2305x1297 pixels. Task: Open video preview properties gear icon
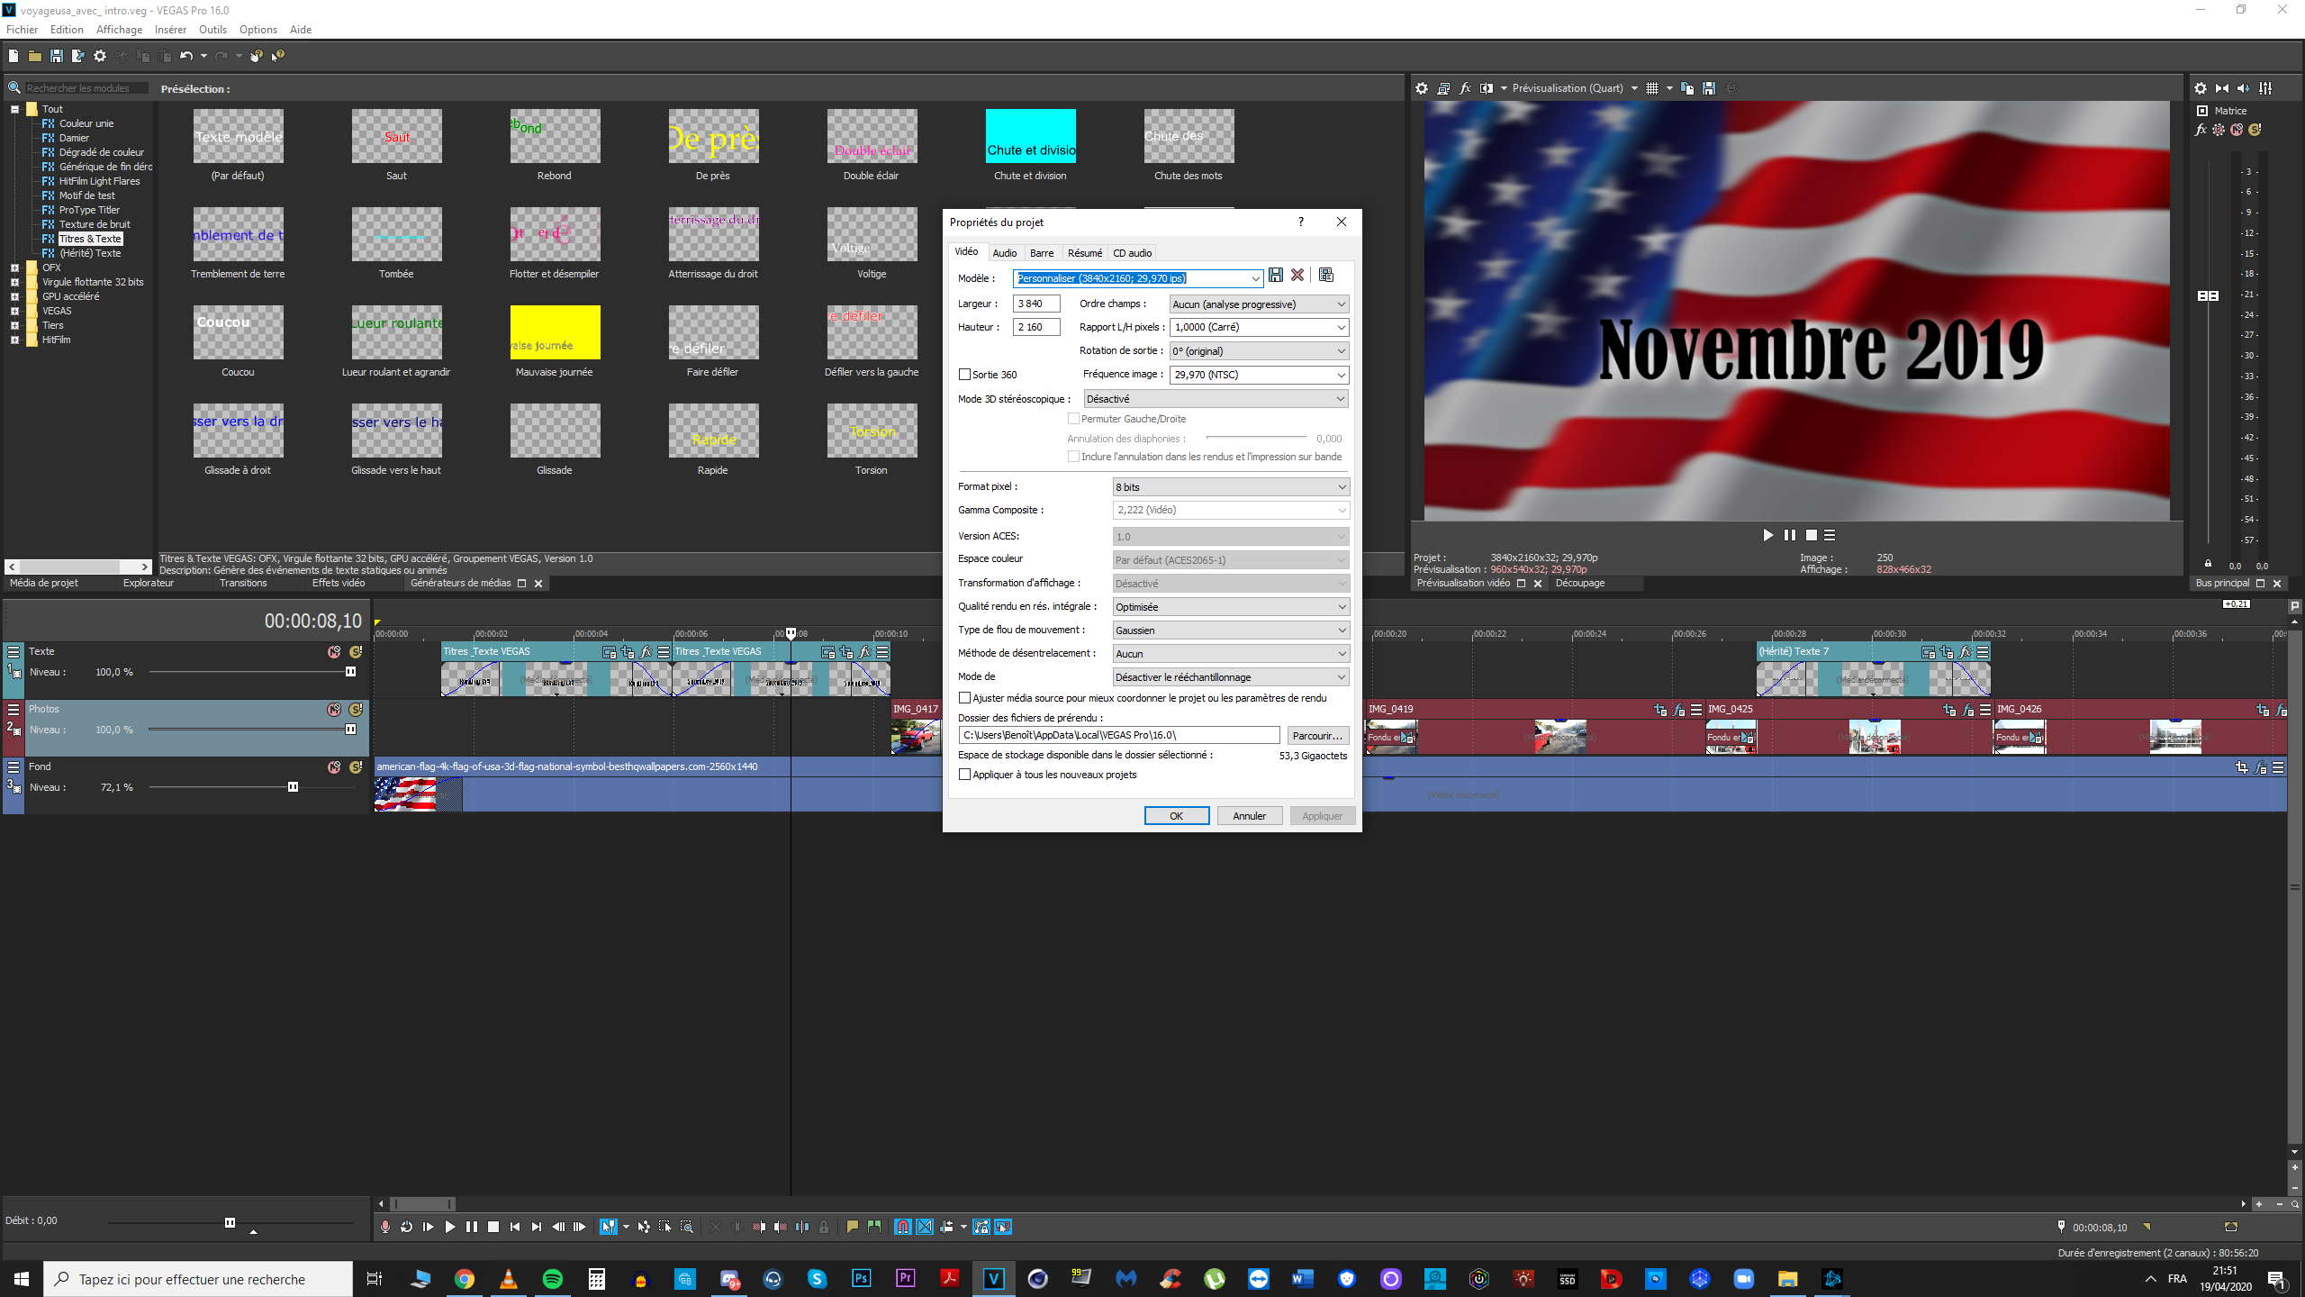pyautogui.click(x=1422, y=88)
